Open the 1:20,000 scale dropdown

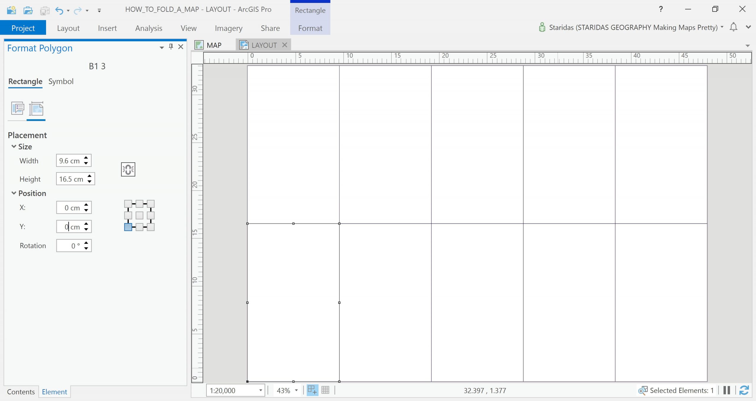(260, 390)
